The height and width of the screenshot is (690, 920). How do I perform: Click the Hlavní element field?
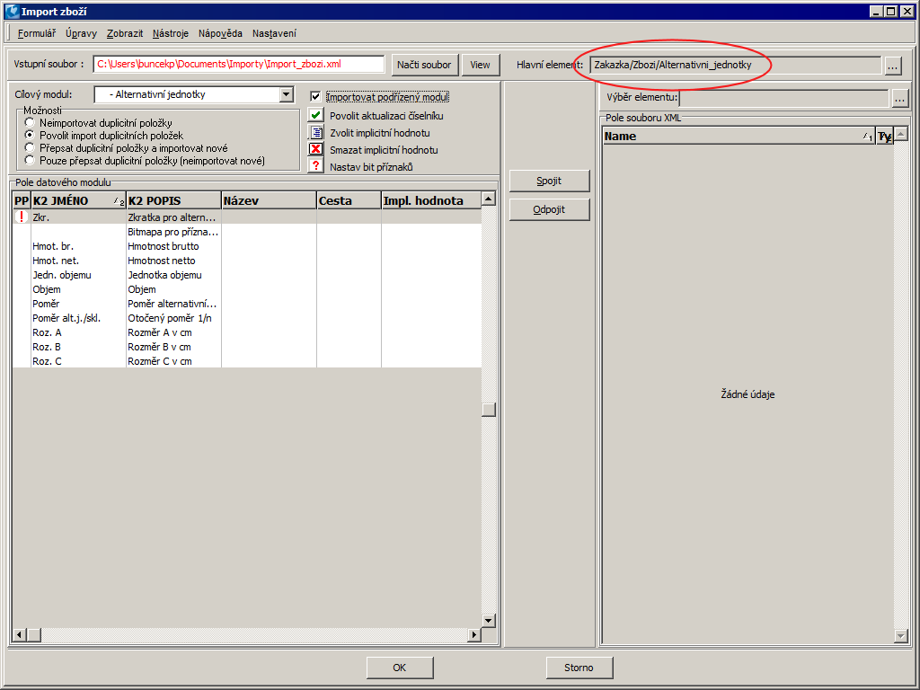(x=736, y=65)
